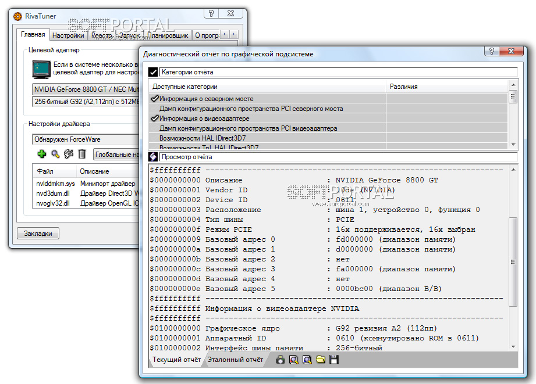Open the О программе tab in RivaTuner
Viewport: 536px width, 384px height.
(x=207, y=35)
